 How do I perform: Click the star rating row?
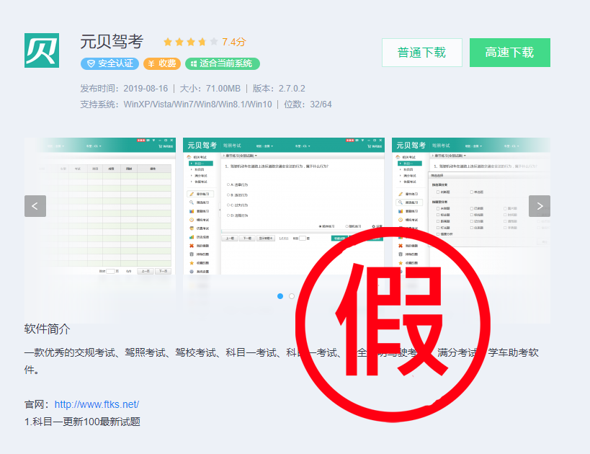[190, 42]
